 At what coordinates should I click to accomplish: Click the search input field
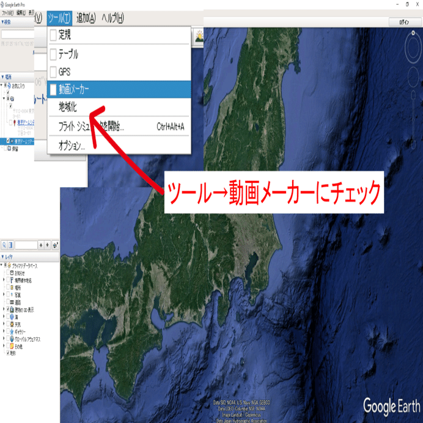[18, 34]
